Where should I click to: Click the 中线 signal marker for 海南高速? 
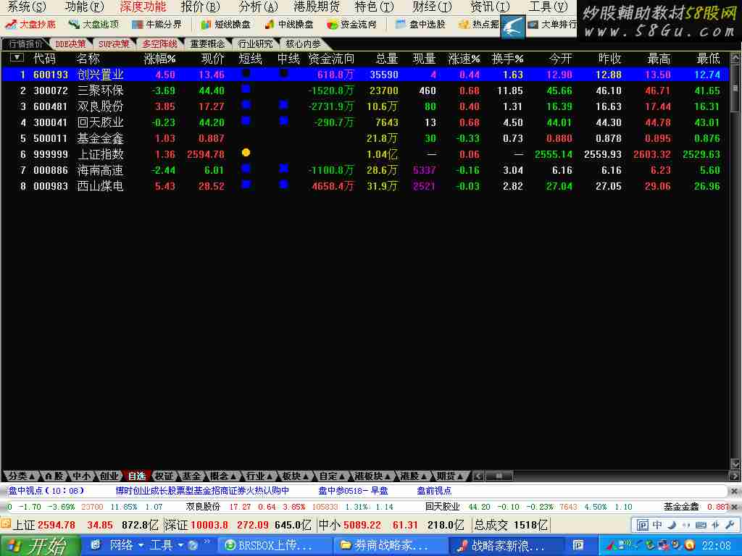click(283, 168)
